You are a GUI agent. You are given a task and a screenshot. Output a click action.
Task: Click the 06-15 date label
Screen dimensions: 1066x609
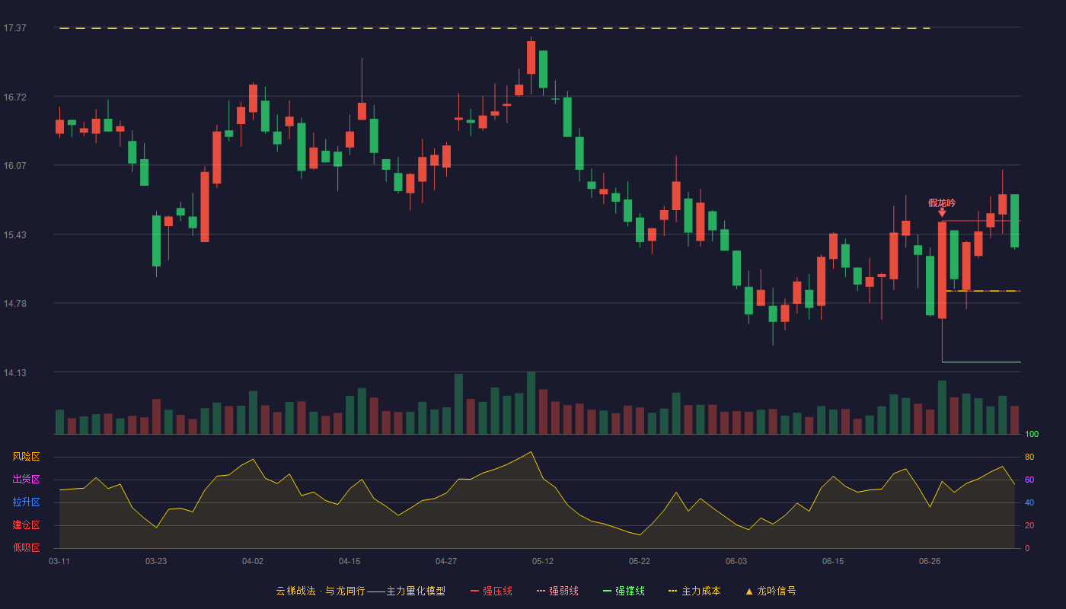[x=833, y=561]
